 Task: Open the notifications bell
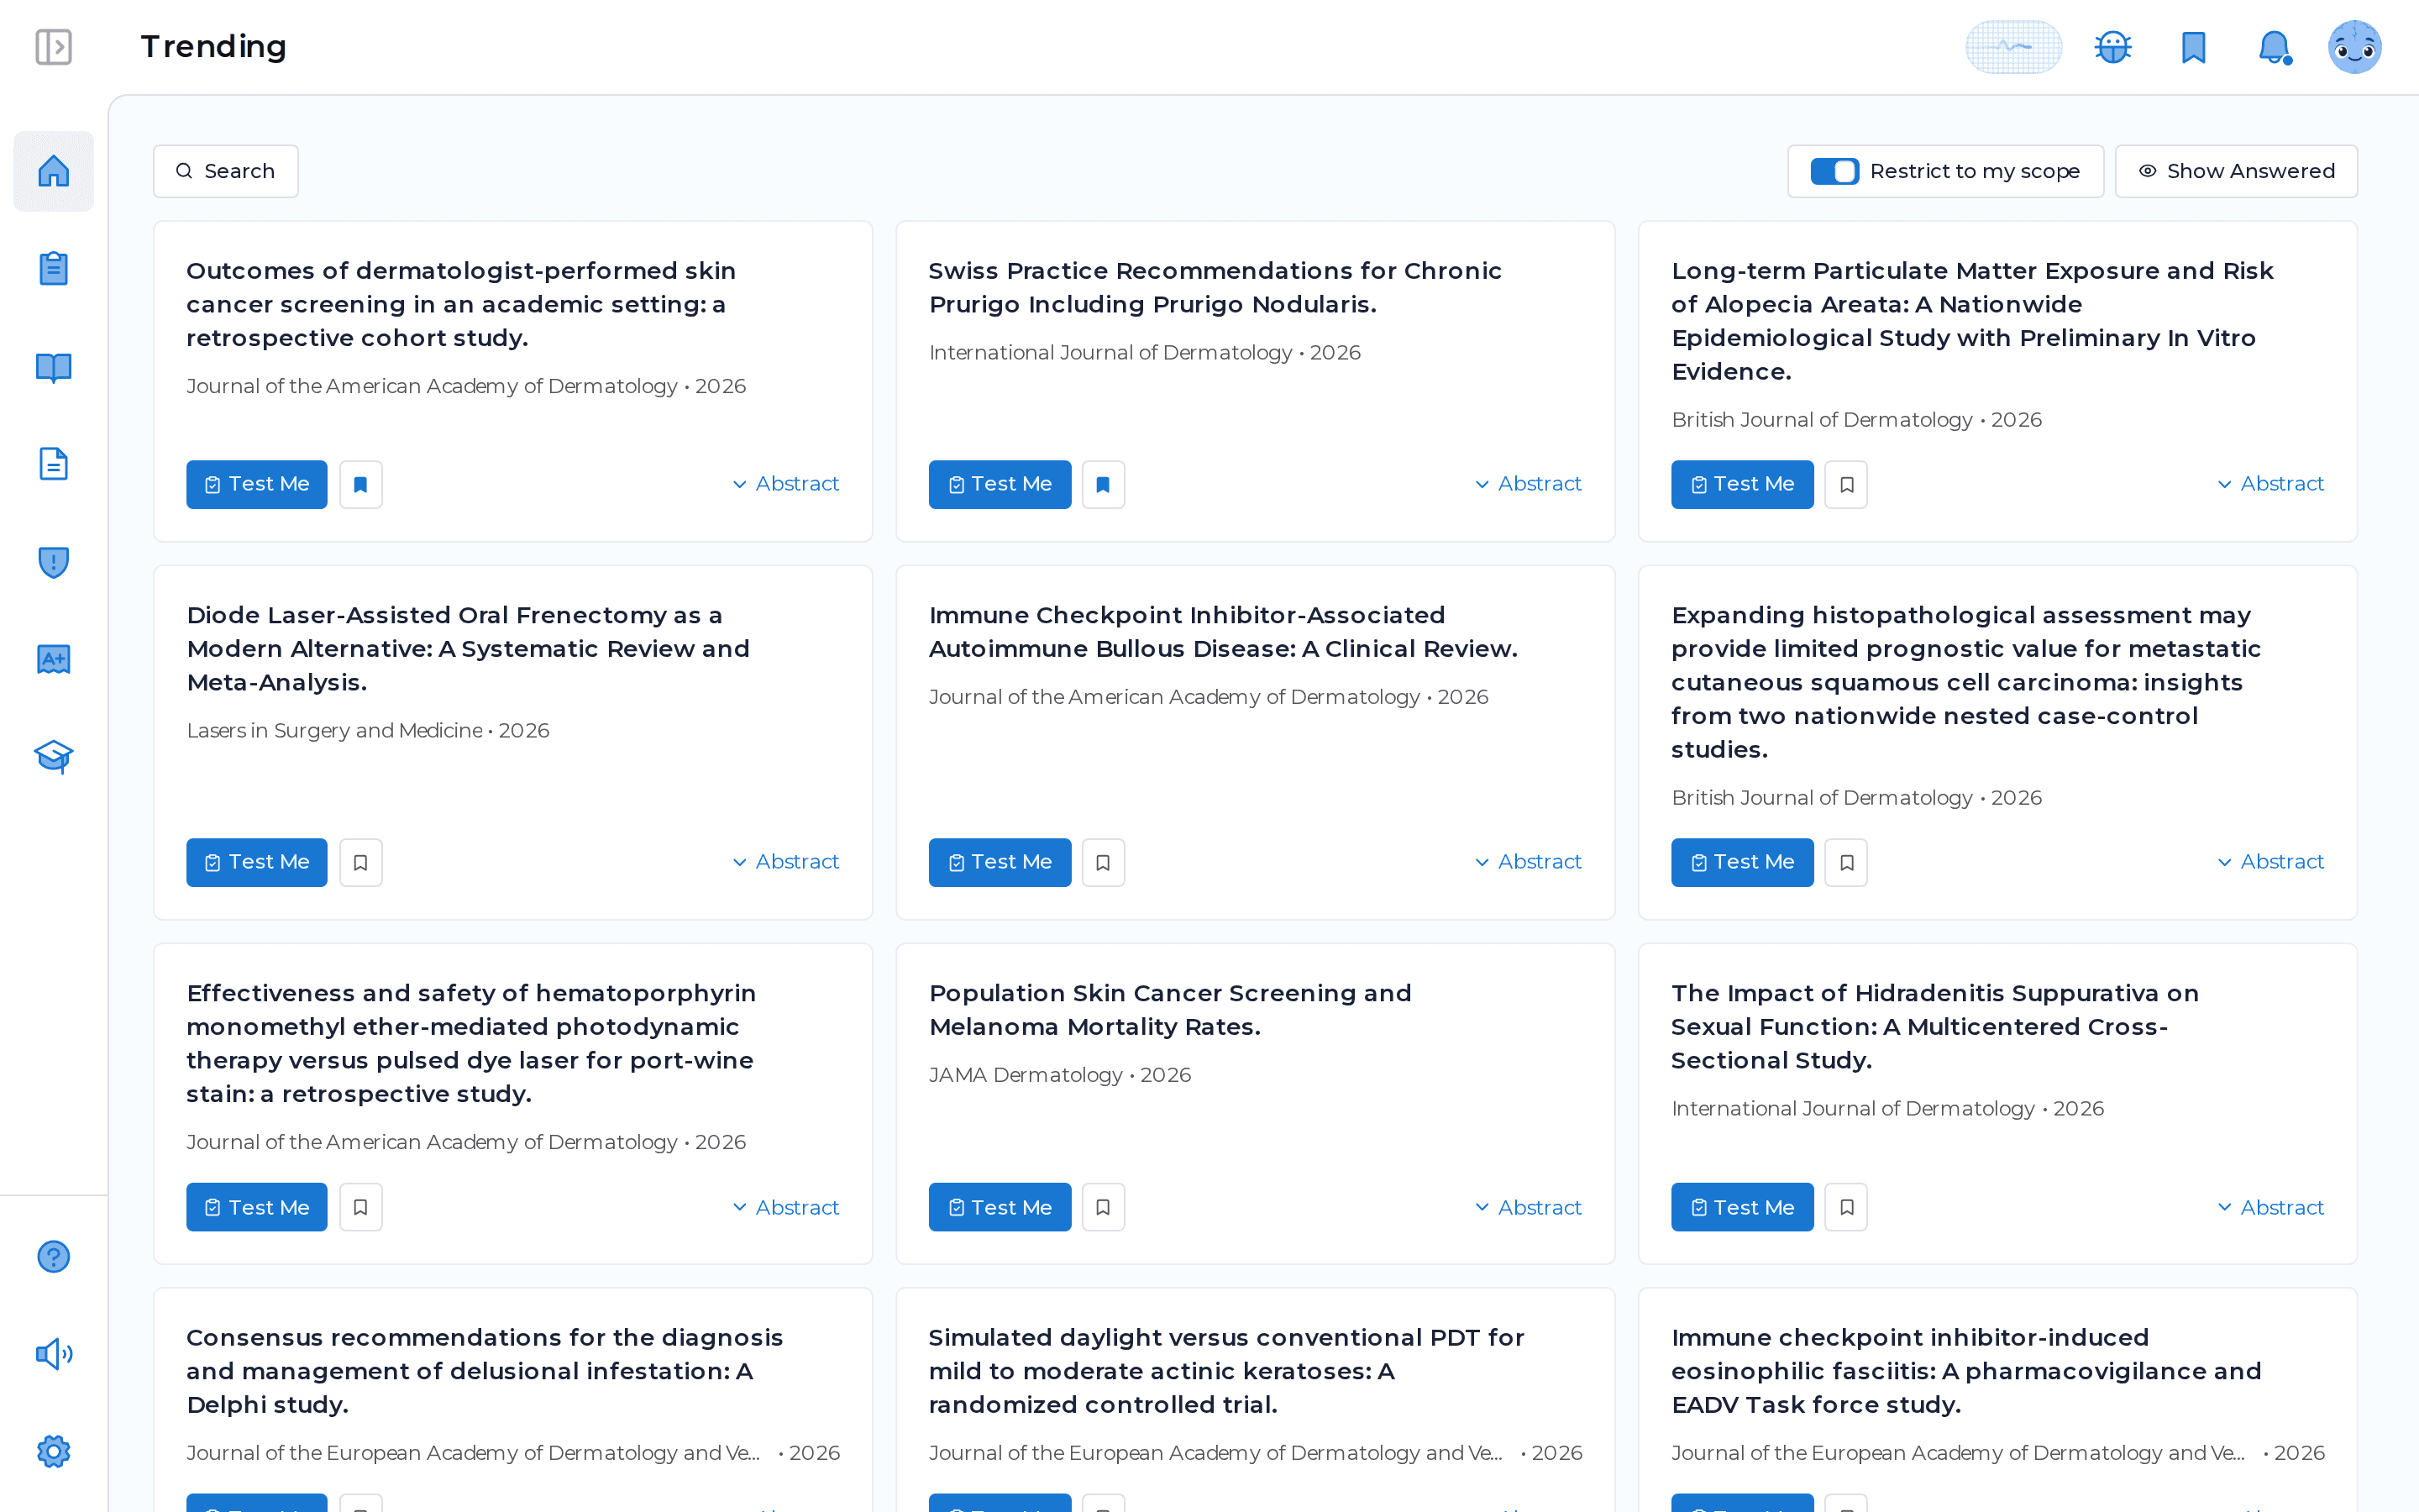pyautogui.click(x=2274, y=46)
